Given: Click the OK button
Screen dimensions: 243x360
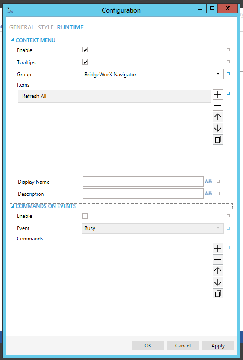Looking at the screenshot, I should coord(148,346).
